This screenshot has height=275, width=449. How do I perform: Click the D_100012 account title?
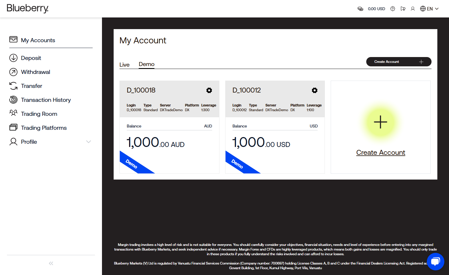click(246, 90)
